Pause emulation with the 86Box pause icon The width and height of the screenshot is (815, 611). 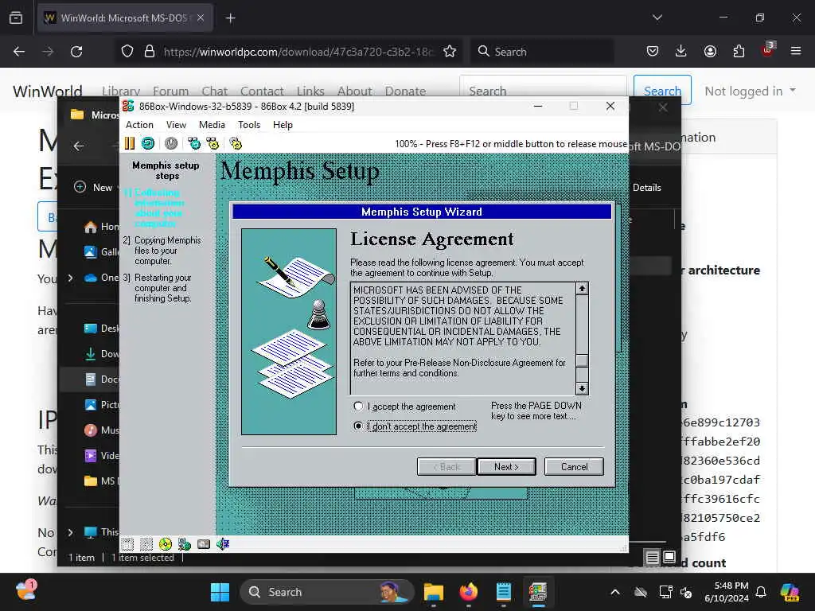click(x=130, y=143)
